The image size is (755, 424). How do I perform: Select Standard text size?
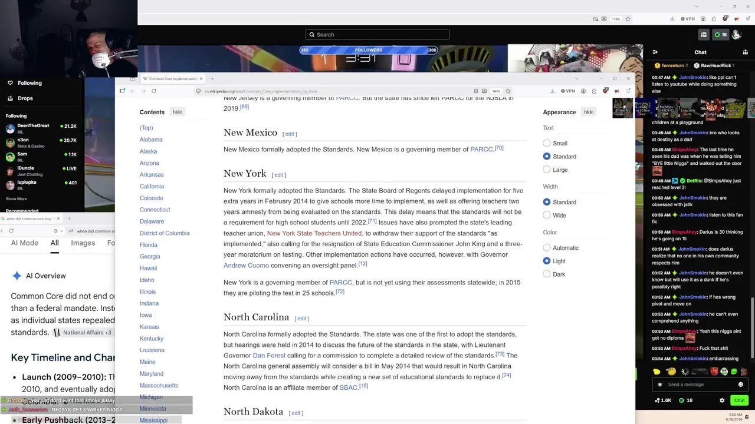tap(547, 157)
